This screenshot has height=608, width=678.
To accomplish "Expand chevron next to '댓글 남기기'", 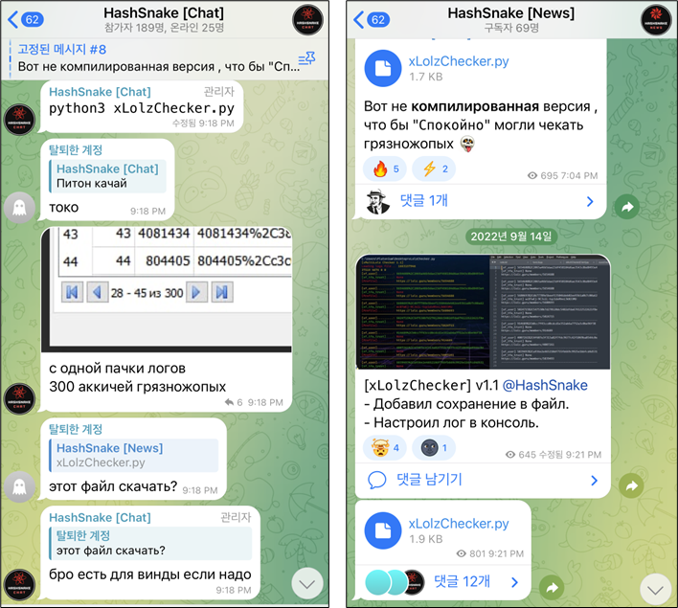I will (594, 481).
